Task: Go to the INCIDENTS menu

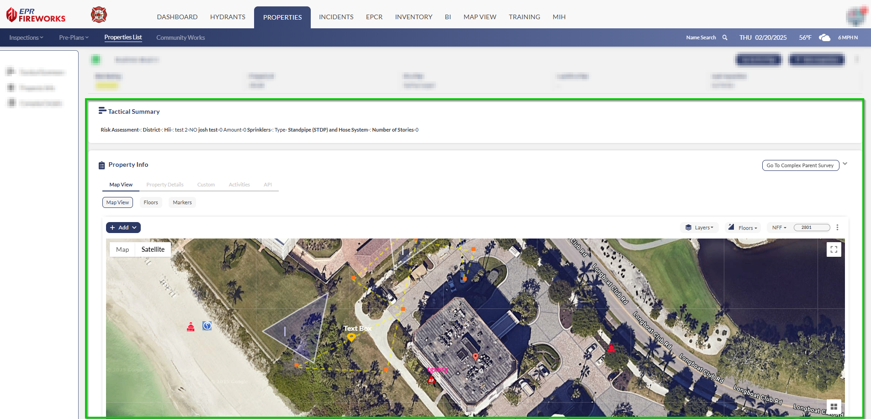Action: (336, 17)
